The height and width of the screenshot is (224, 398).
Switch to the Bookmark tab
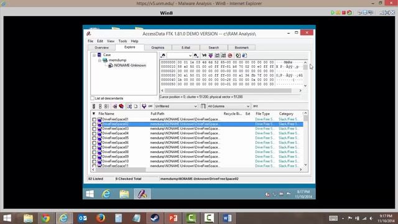(242, 47)
